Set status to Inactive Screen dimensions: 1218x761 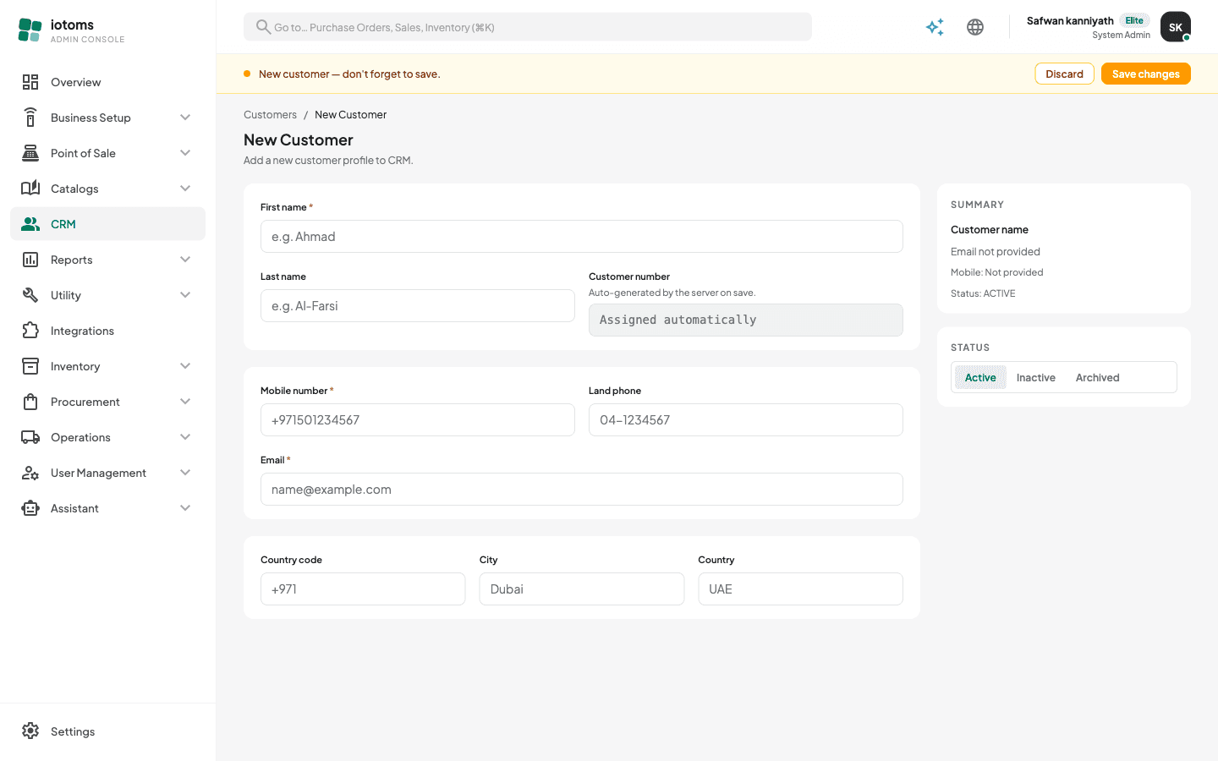pyautogui.click(x=1036, y=377)
